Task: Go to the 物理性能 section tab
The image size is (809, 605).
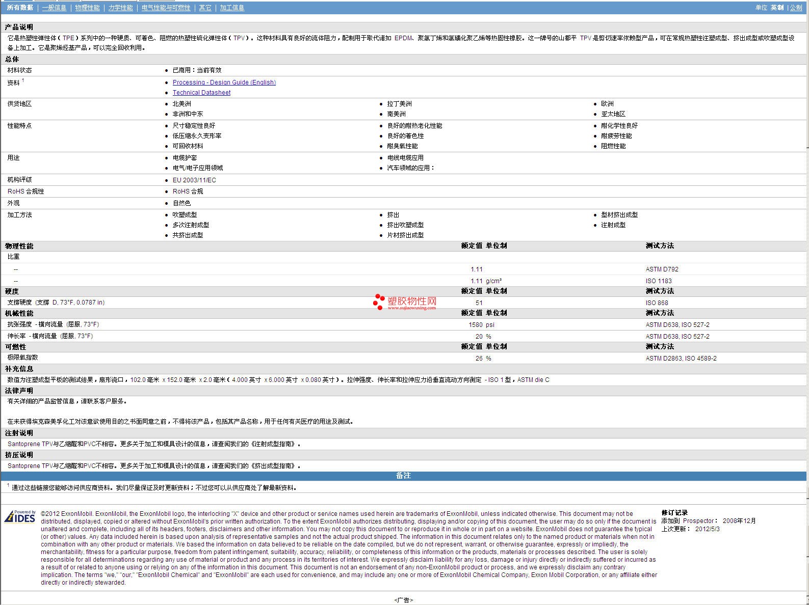Action: 87,8
